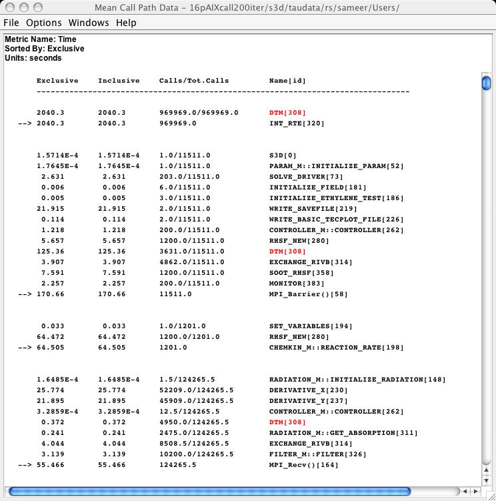Click red DTM[308] in 0.372 row
Image resolution: width=496 pixels, height=501 pixels.
[x=287, y=422]
